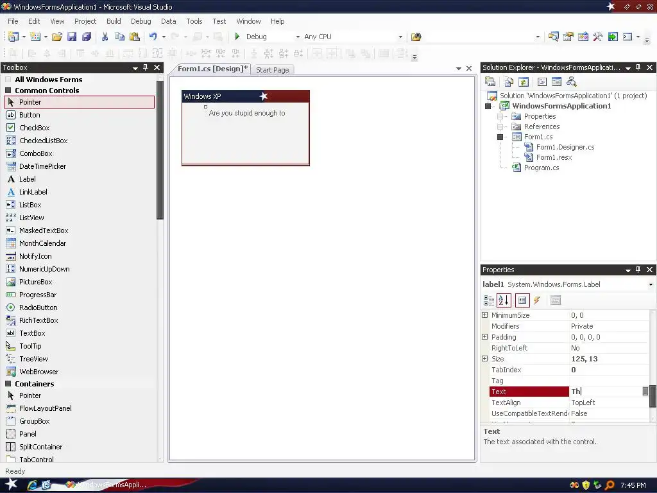Image resolution: width=657 pixels, height=493 pixels.
Task: Collapse the Common Controls group
Action: (8, 90)
